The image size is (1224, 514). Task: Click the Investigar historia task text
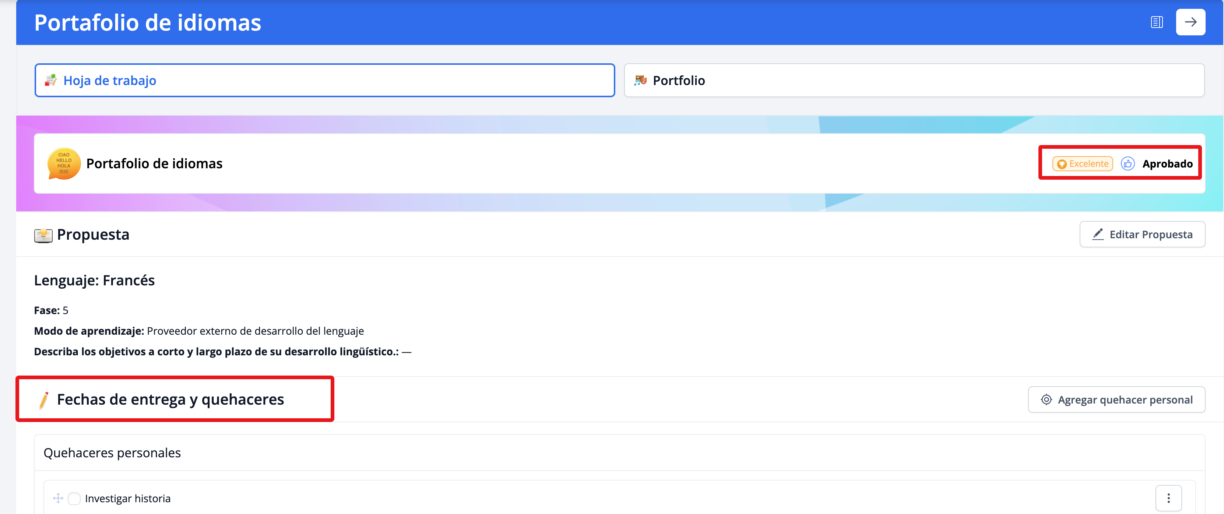(127, 498)
